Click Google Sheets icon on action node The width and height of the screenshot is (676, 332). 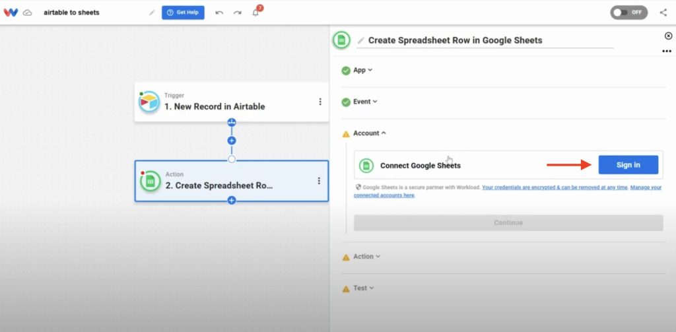pyautogui.click(x=150, y=182)
